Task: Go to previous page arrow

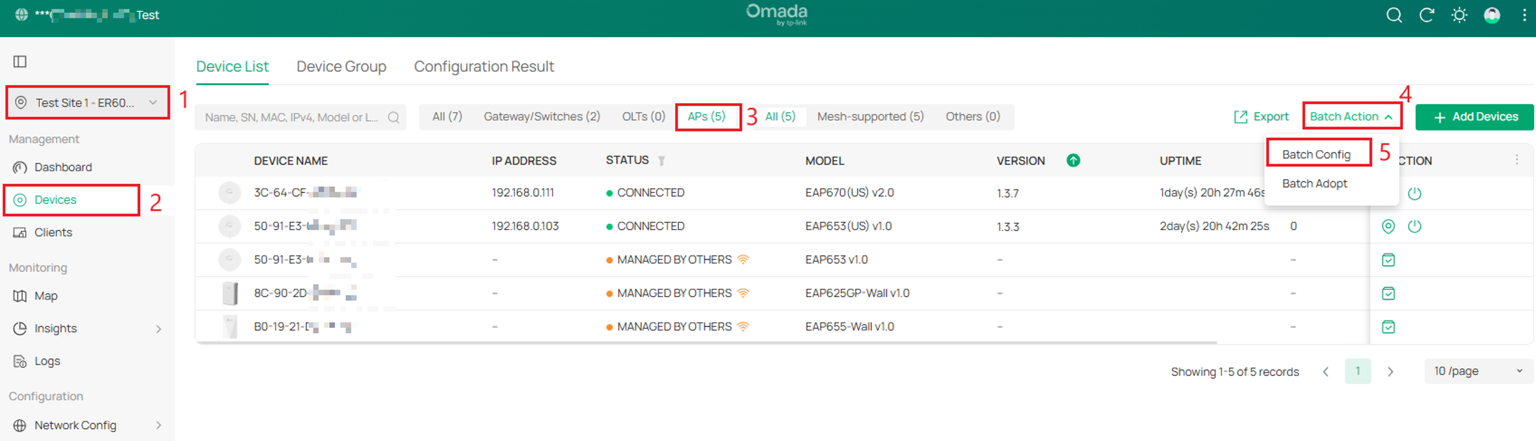Action: point(1326,372)
